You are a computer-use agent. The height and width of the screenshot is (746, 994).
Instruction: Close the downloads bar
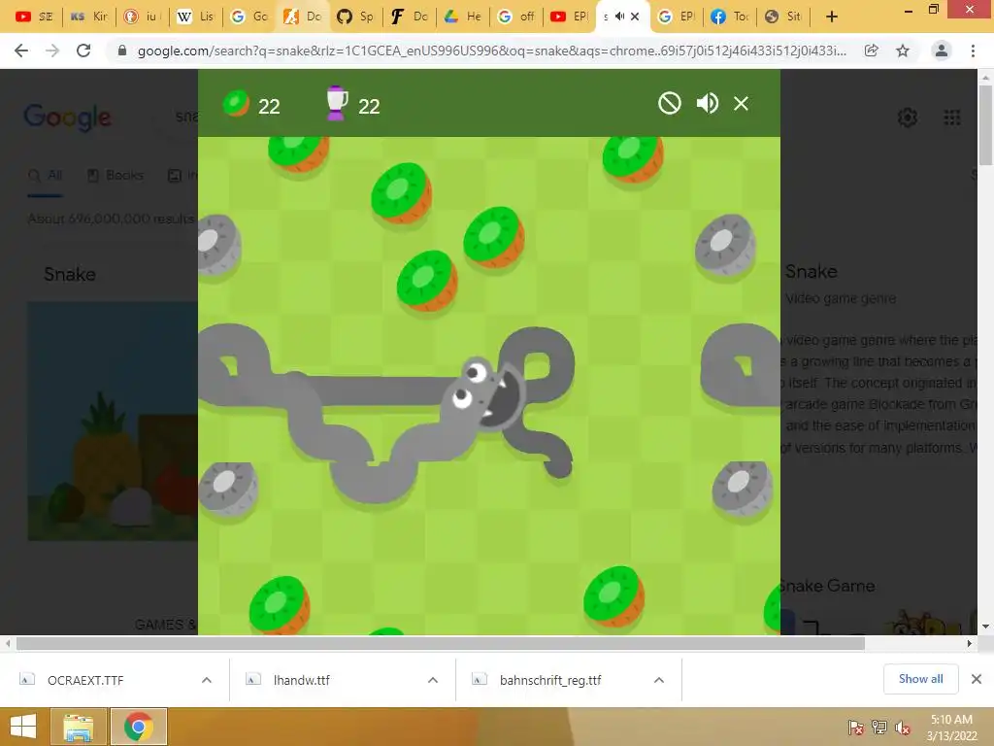click(x=977, y=679)
